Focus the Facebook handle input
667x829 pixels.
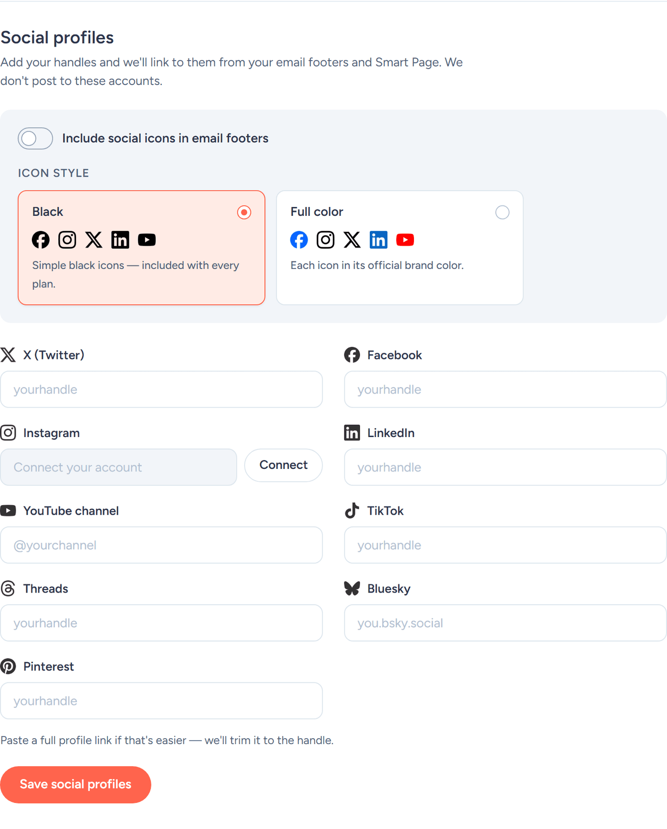pyautogui.click(x=505, y=389)
